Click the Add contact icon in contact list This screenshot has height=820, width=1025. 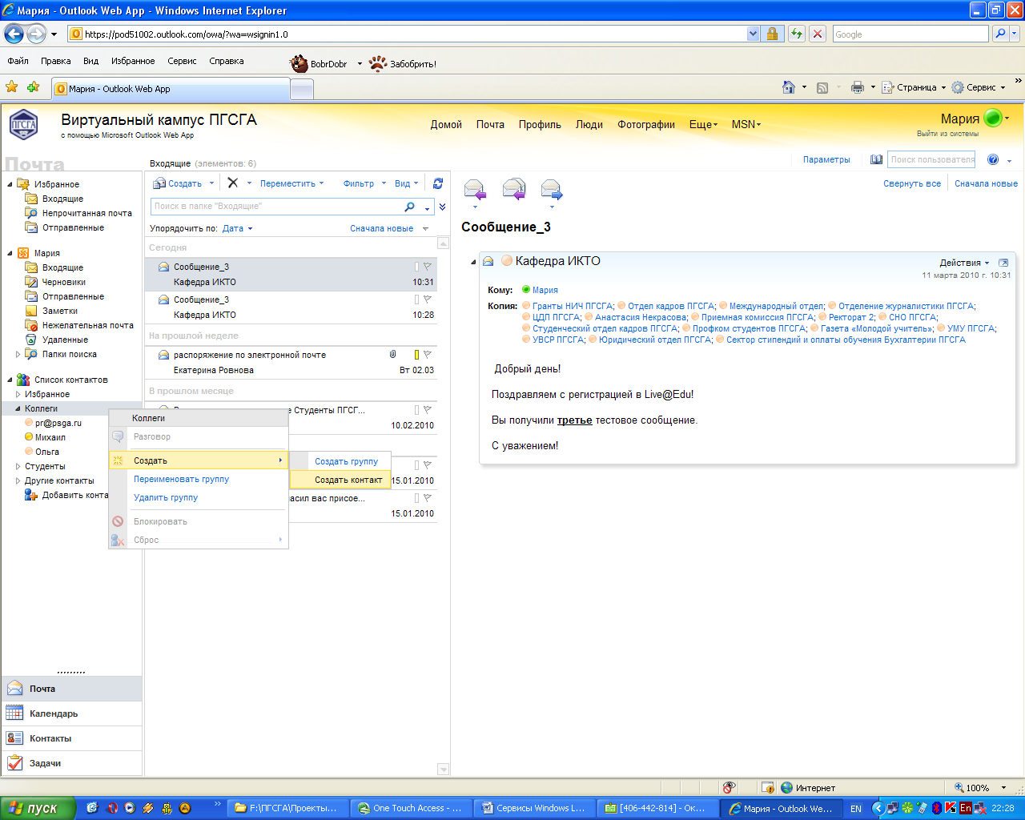(30, 495)
